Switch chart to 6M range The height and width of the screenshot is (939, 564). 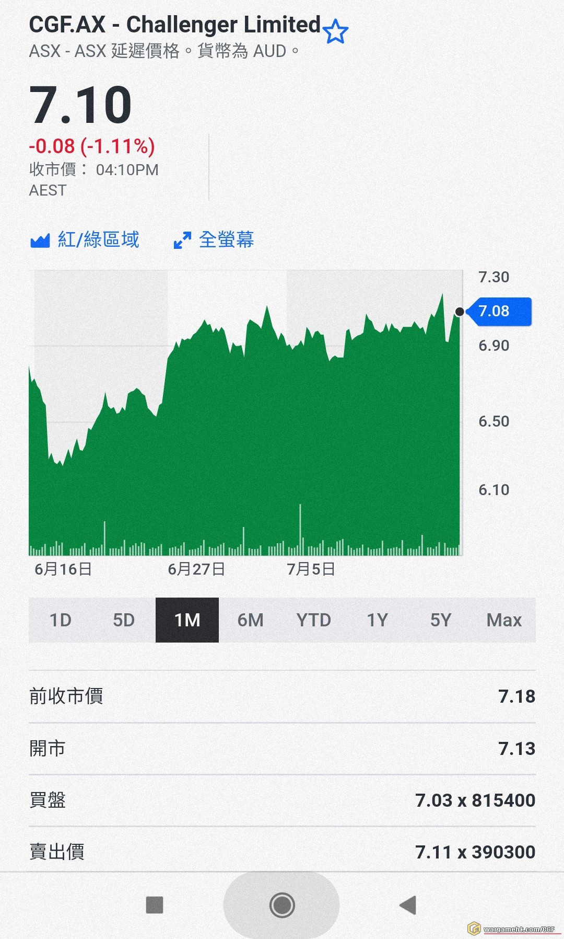tap(250, 620)
